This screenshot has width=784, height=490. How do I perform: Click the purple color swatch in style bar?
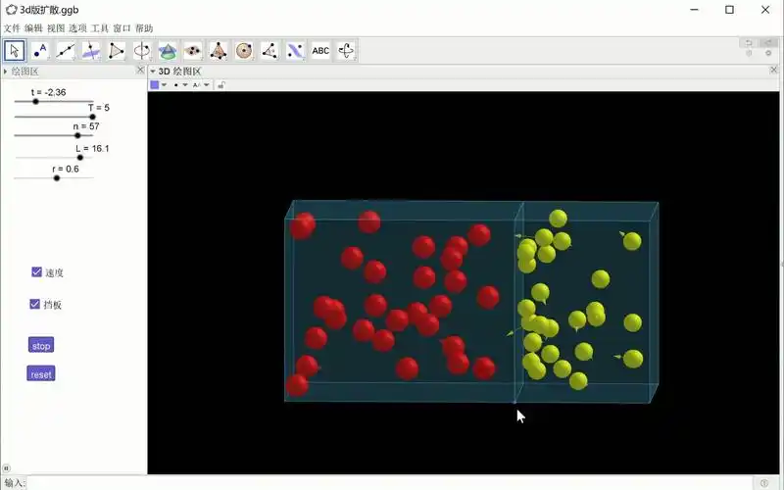(155, 85)
